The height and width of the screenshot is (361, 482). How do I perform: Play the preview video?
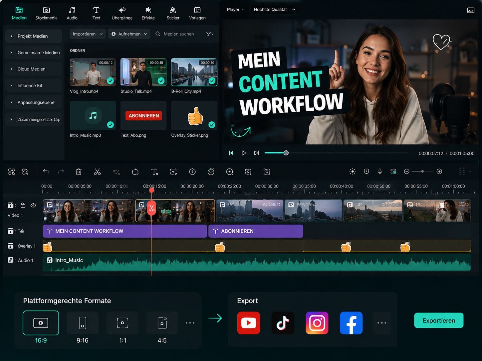(244, 153)
